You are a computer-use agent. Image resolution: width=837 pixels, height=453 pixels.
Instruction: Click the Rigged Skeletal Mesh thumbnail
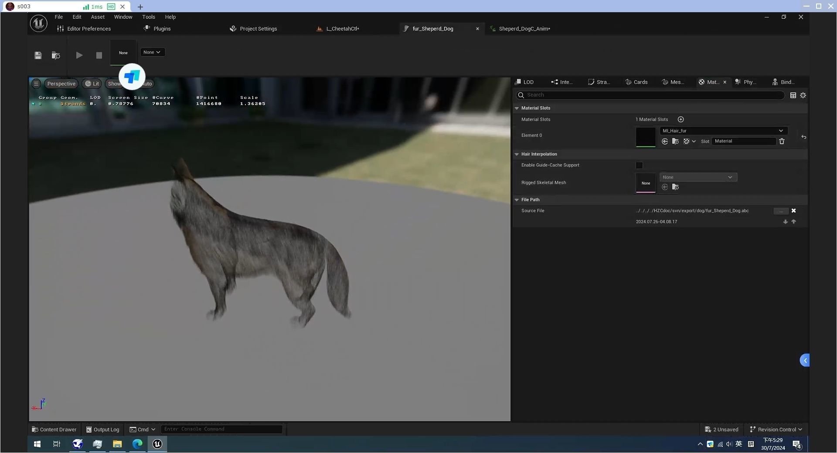[646, 183]
